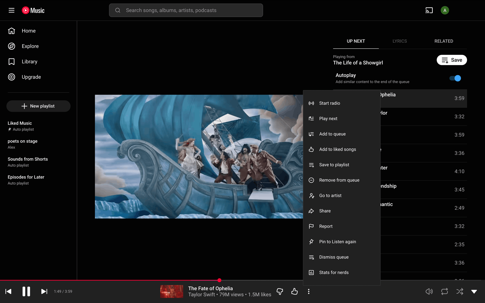
Task: Select Pin to Listen again
Action: point(342,242)
